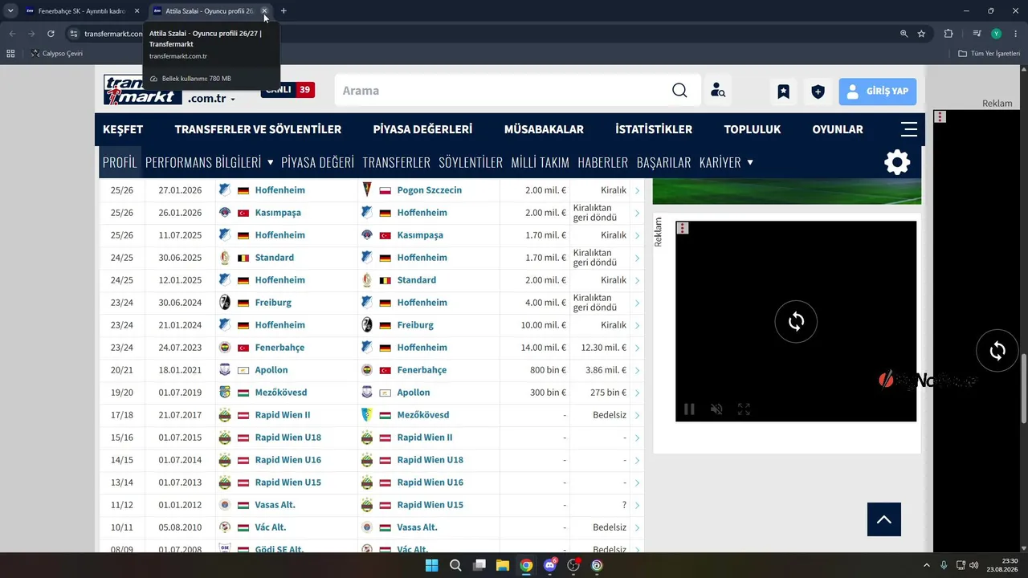
Task: Click the Freiburg crest in the 30.06.2024 row
Action: [x=225, y=303]
